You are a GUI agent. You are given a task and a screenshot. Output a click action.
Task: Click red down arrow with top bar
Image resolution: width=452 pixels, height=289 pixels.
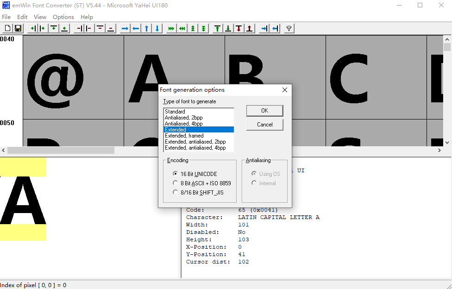coord(239,28)
